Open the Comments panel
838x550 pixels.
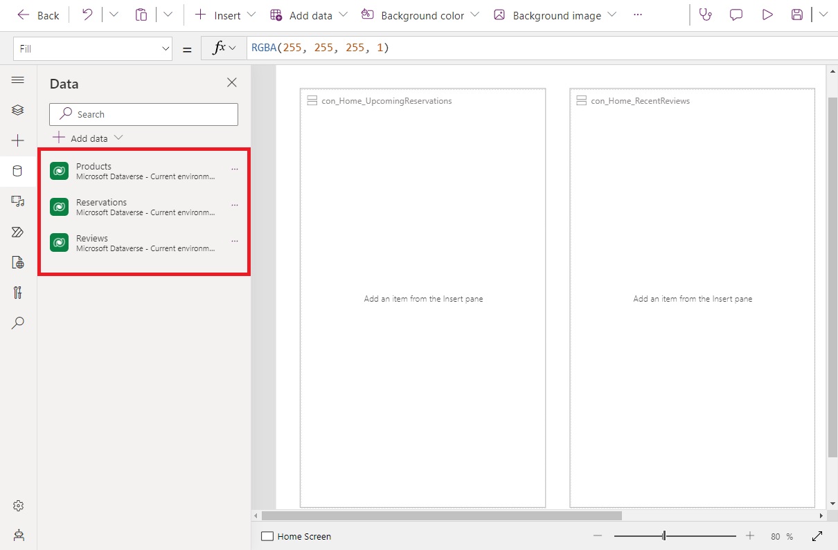[736, 15]
